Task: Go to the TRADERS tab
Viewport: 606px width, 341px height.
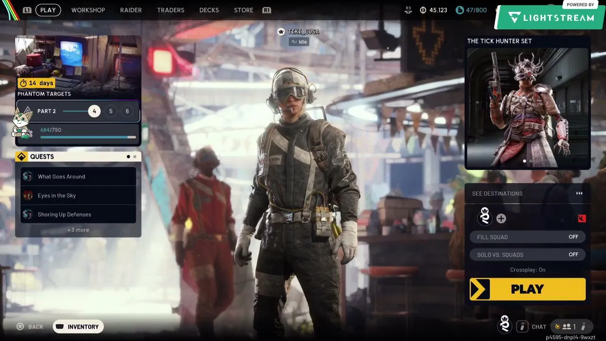Action: tap(170, 10)
